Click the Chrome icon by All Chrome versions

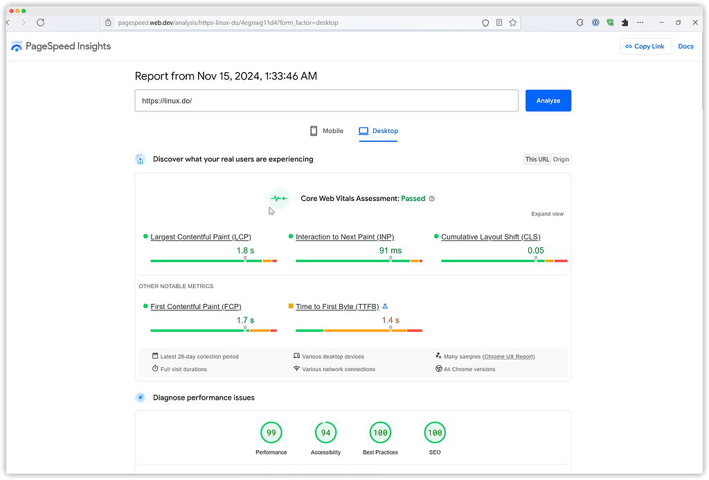click(x=438, y=368)
